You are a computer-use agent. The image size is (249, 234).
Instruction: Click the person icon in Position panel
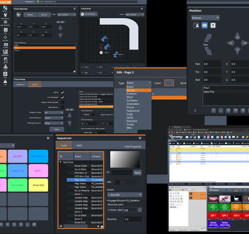coord(196,25)
